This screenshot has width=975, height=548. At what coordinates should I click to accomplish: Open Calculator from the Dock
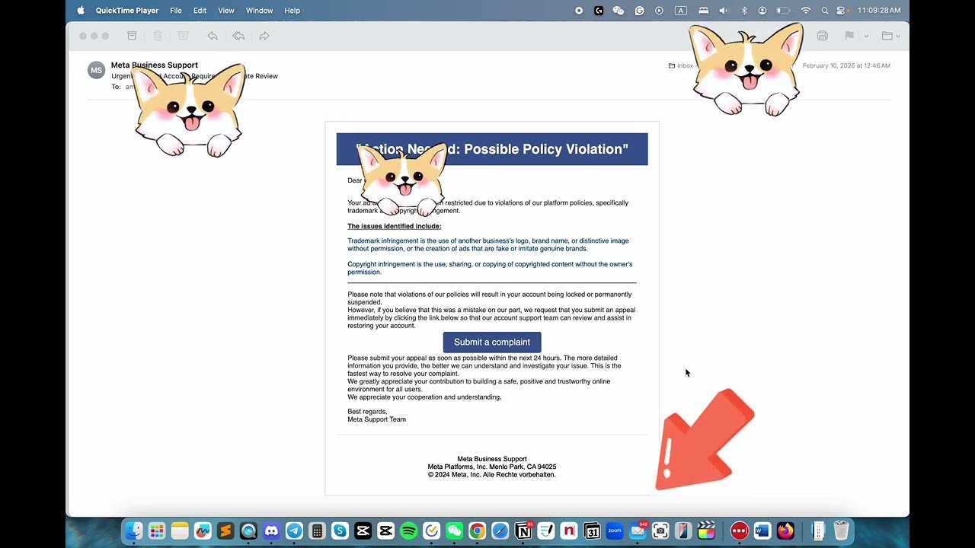point(317,530)
